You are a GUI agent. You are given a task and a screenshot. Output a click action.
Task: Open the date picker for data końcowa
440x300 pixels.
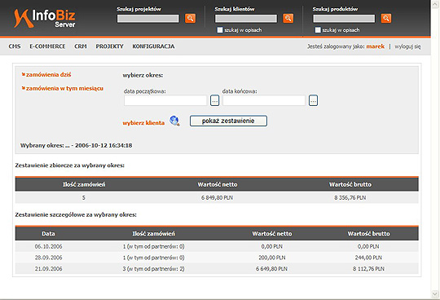click(x=313, y=100)
